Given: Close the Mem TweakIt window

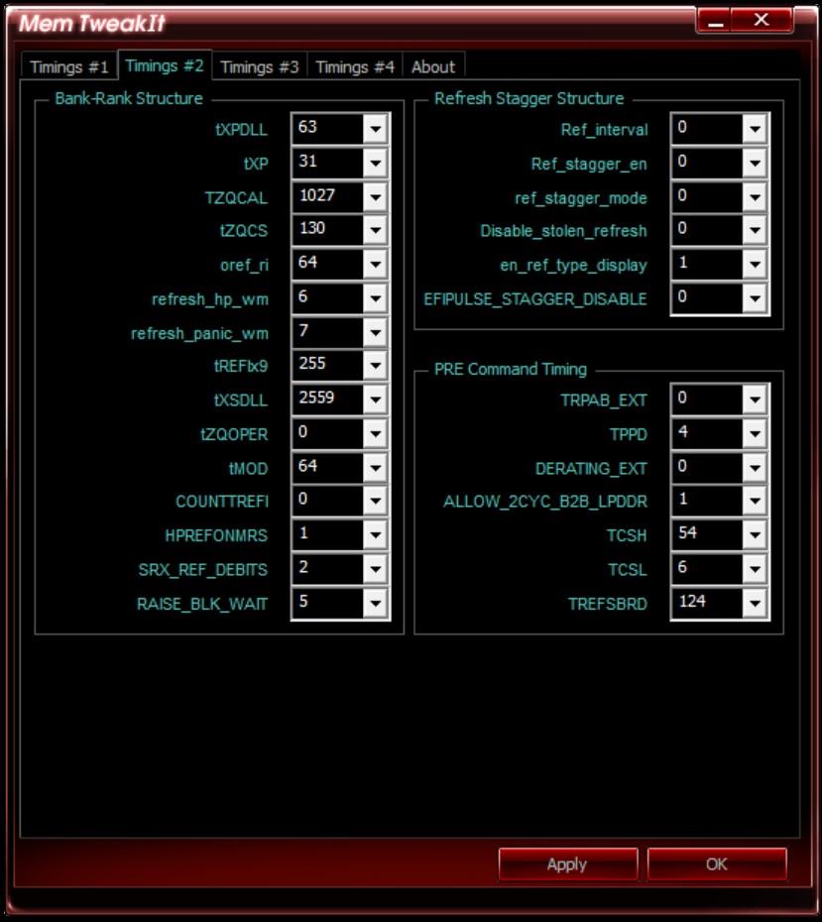Looking at the screenshot, I should [x=763, y=21].
